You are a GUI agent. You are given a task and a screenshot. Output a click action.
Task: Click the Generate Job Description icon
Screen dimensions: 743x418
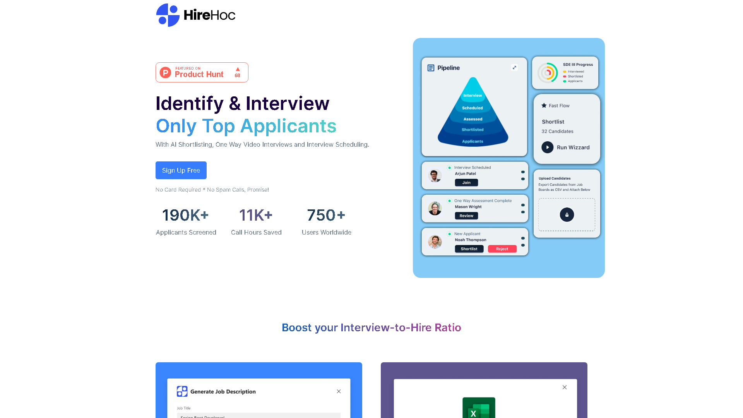(x=182, y=391)
